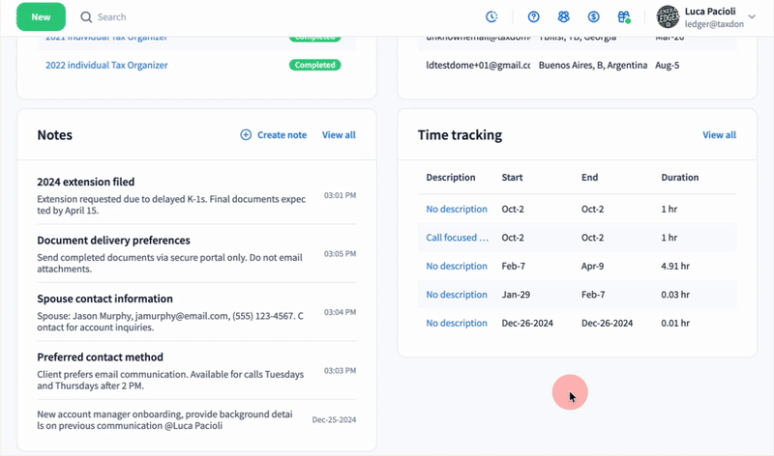Open the Document delivery preferences note
Image resolution: width=774 pixels, height=456 pixels.
pos(113,241)
